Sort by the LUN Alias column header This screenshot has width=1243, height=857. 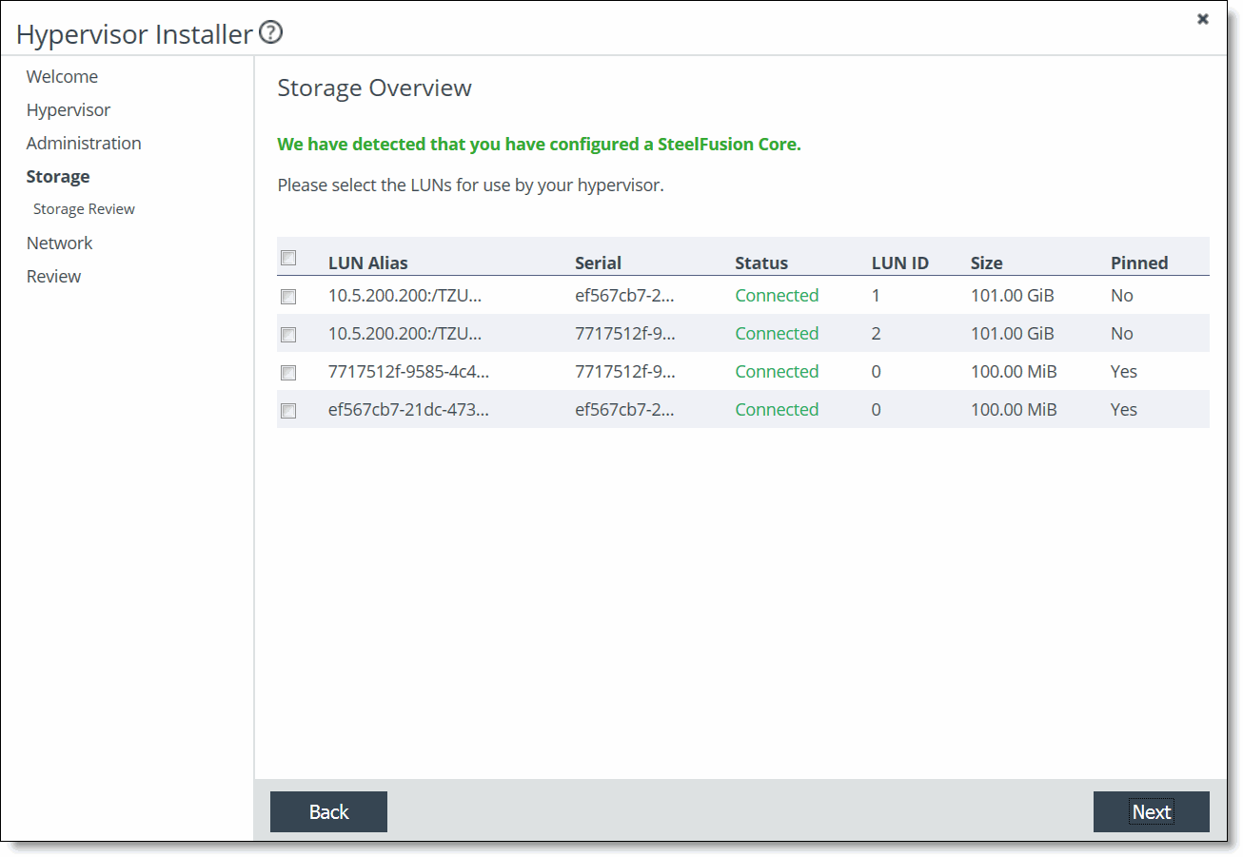[x=368, y=263]
